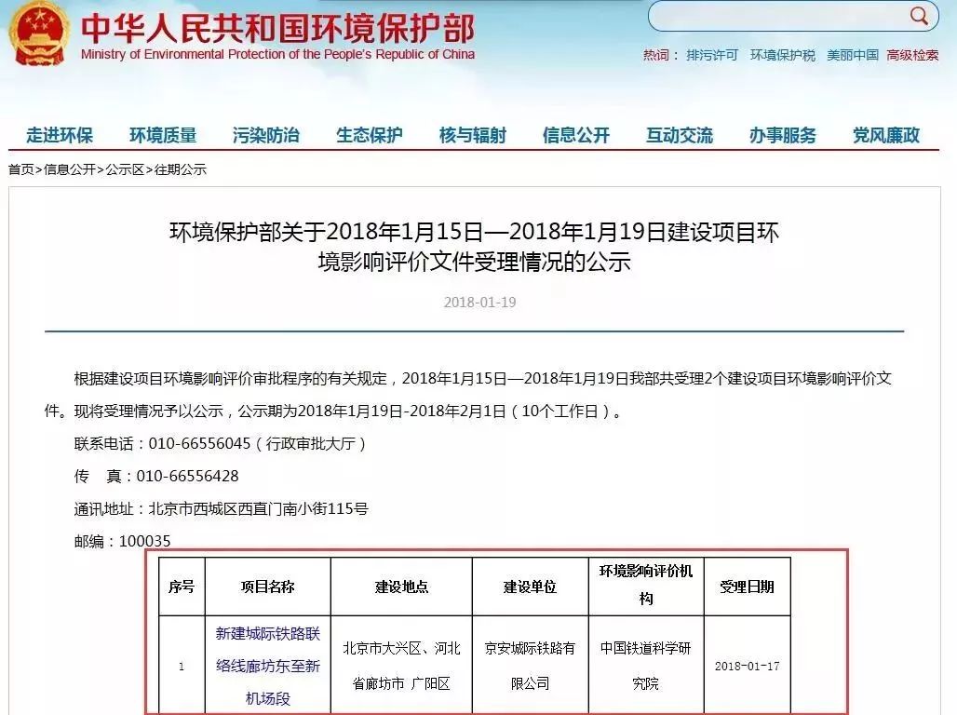Open the 核与辐射 menu item
This screenshot has width=957, height=715.
point(473,136)
